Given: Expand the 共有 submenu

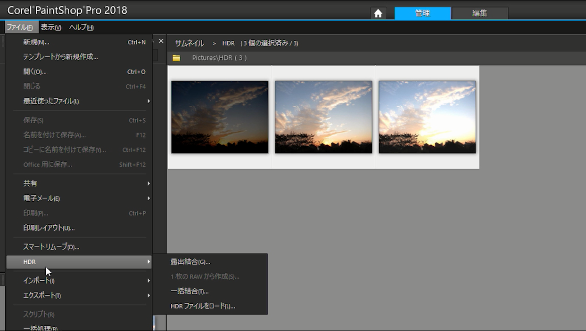Looking at the screenshot, I should coord(30,183).
